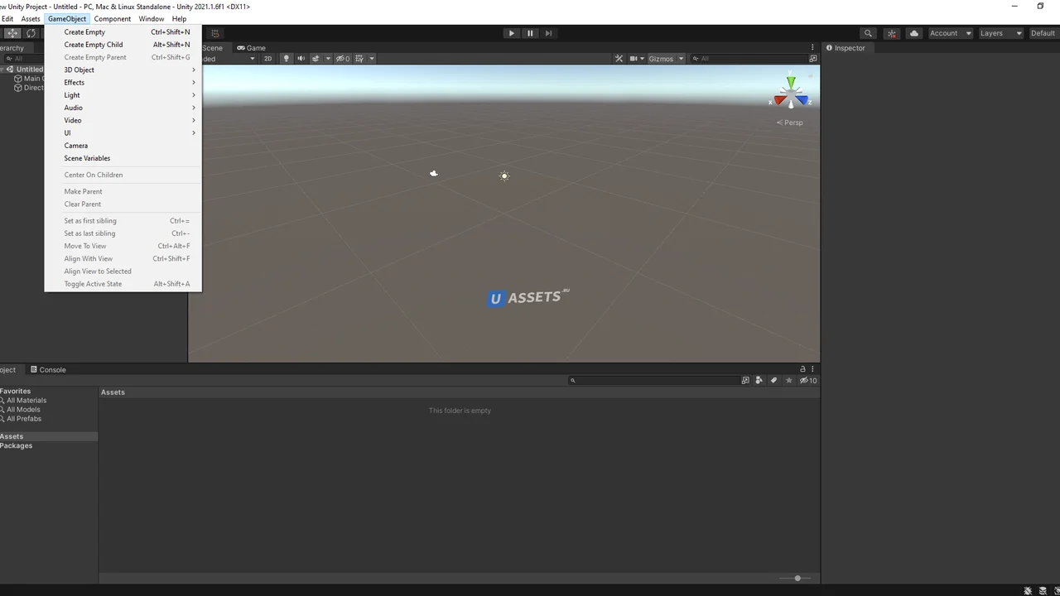Open the Default layout dropdown
The image size is (1060, 596).
tap(1043, 33)
